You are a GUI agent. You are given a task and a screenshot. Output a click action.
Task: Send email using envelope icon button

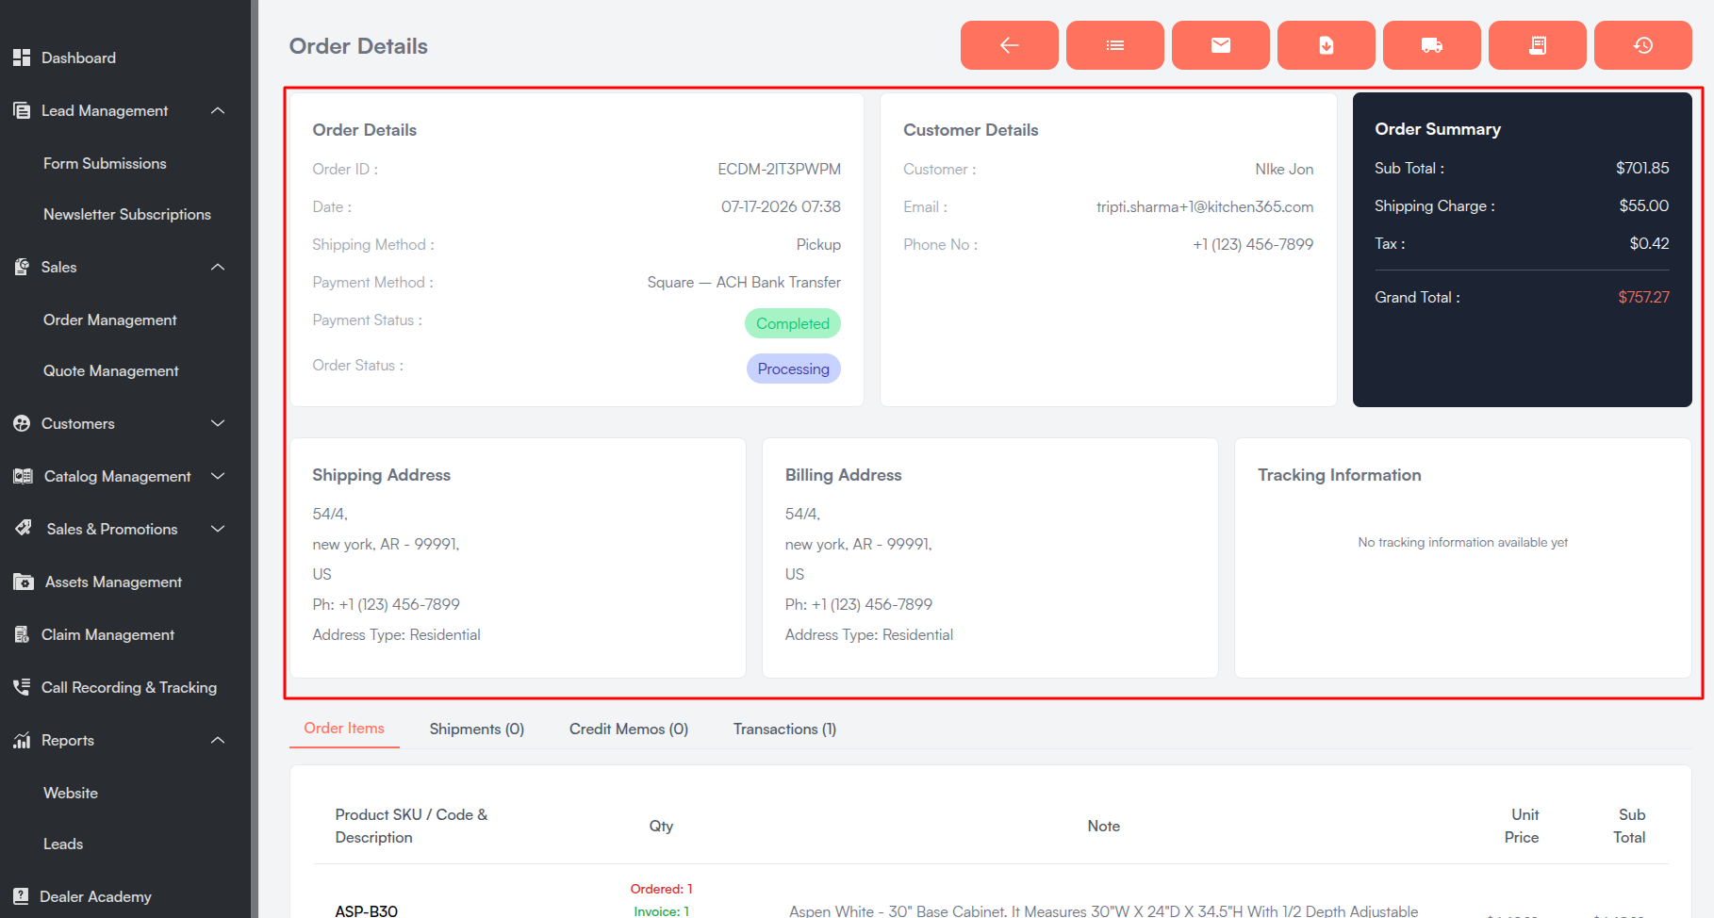[1220, 45]
